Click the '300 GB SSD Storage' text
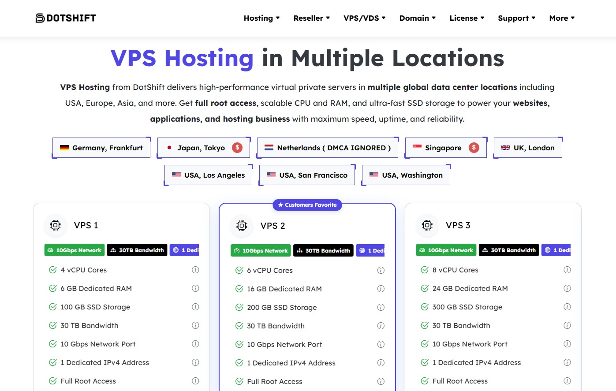This screenshot has width=616, height=391. click(x=467, y=307)
